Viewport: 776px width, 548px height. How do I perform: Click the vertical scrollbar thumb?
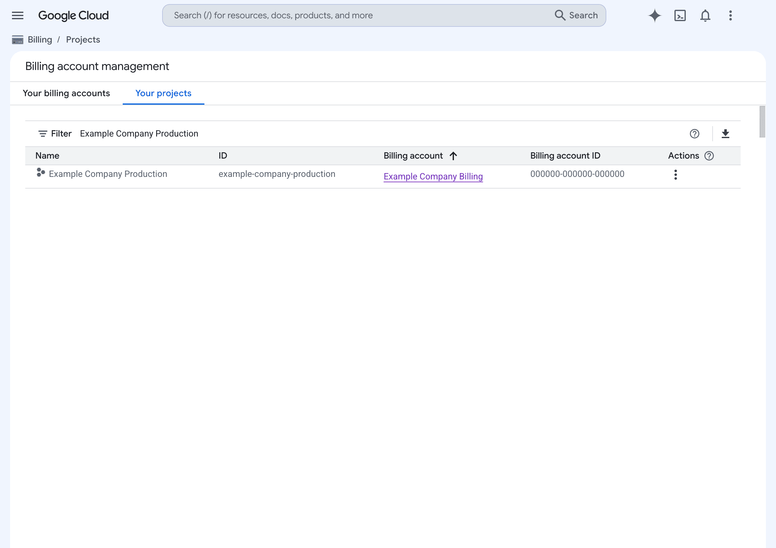[762, 122]
